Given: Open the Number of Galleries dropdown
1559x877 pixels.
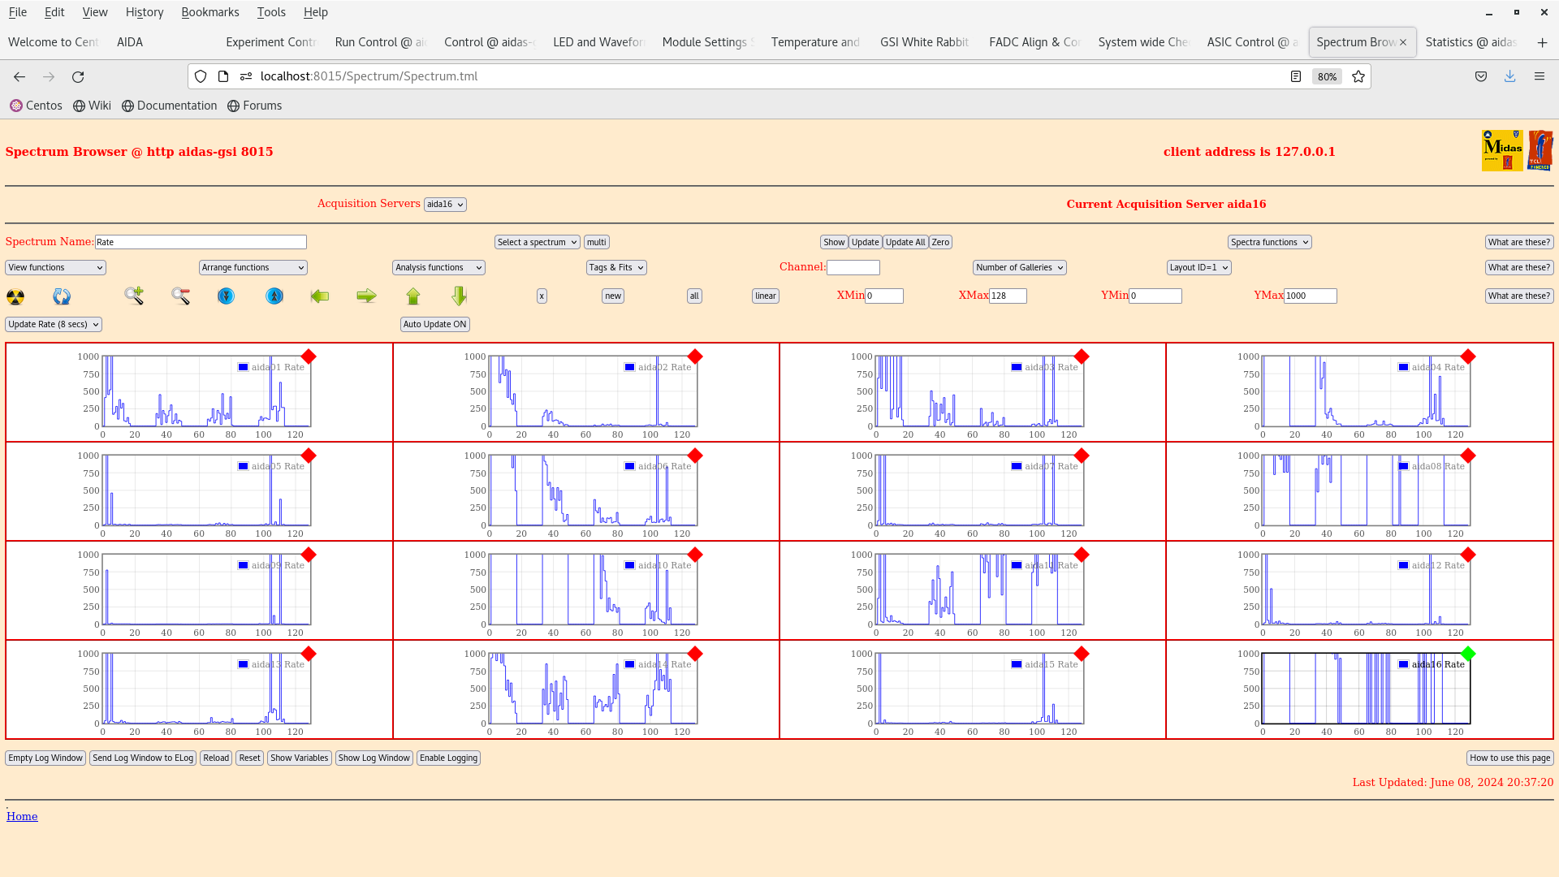Looking at the screenshot, I should (1019, 267).
